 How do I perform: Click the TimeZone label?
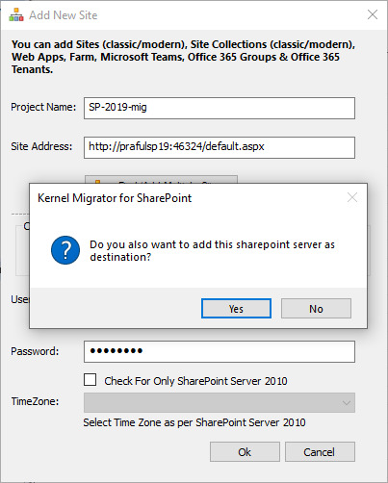(35, 401)
